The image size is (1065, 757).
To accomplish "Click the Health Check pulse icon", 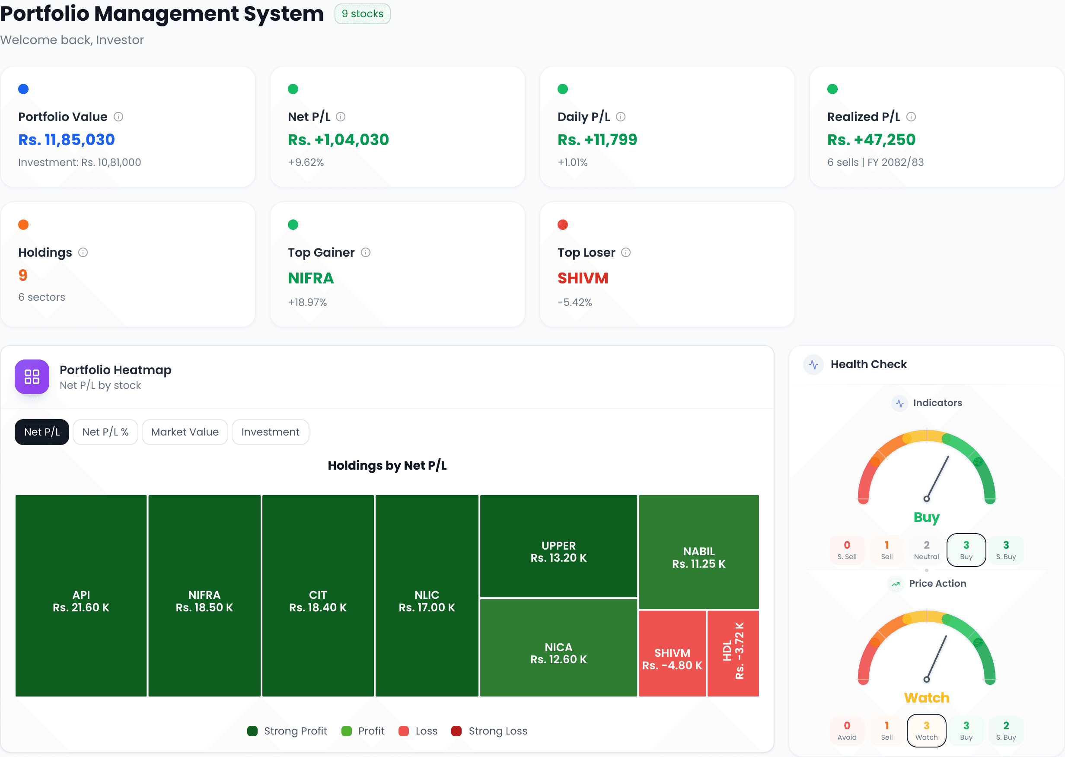I will pos(814,365).
